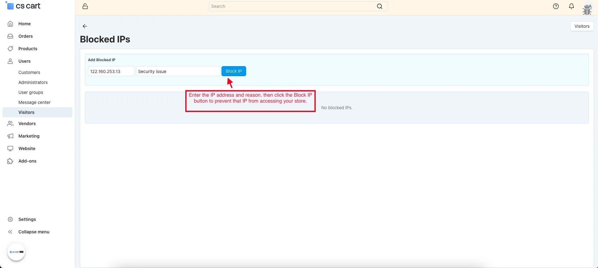Click the Products tag icon
Viewport: 598px width, 268px height.
[x=10, y=49]
